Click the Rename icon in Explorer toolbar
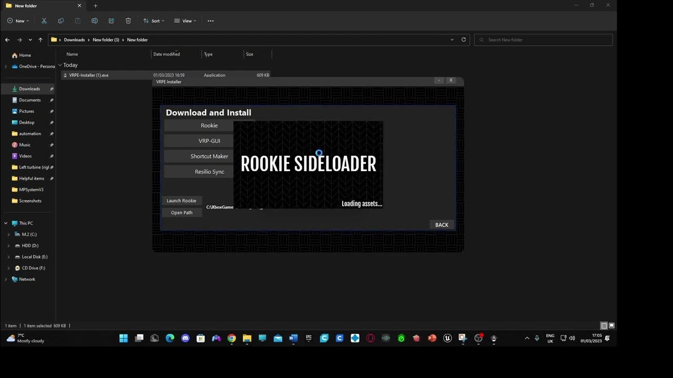Screen dimensions: 673x378 tap(95, 21)
